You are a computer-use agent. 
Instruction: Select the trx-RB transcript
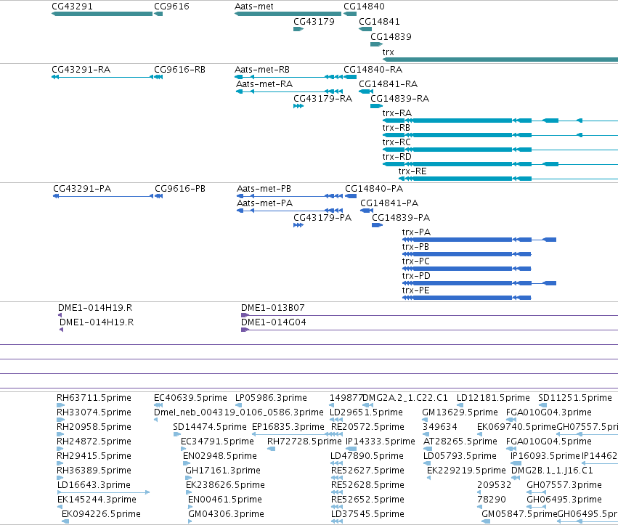pyautogui.click(x=500, y=135)
